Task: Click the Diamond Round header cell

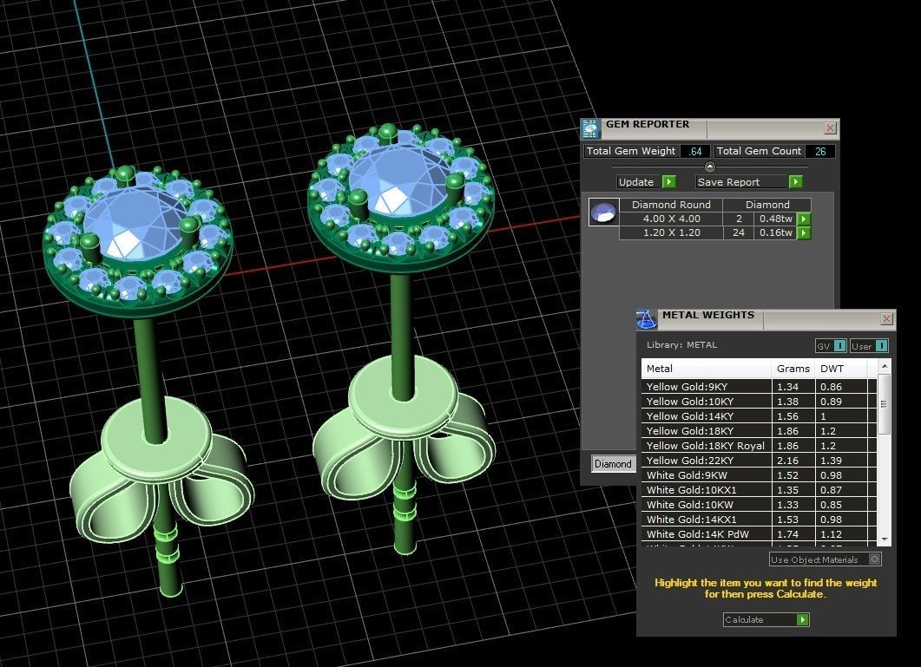Action: (x=671, y=205)
